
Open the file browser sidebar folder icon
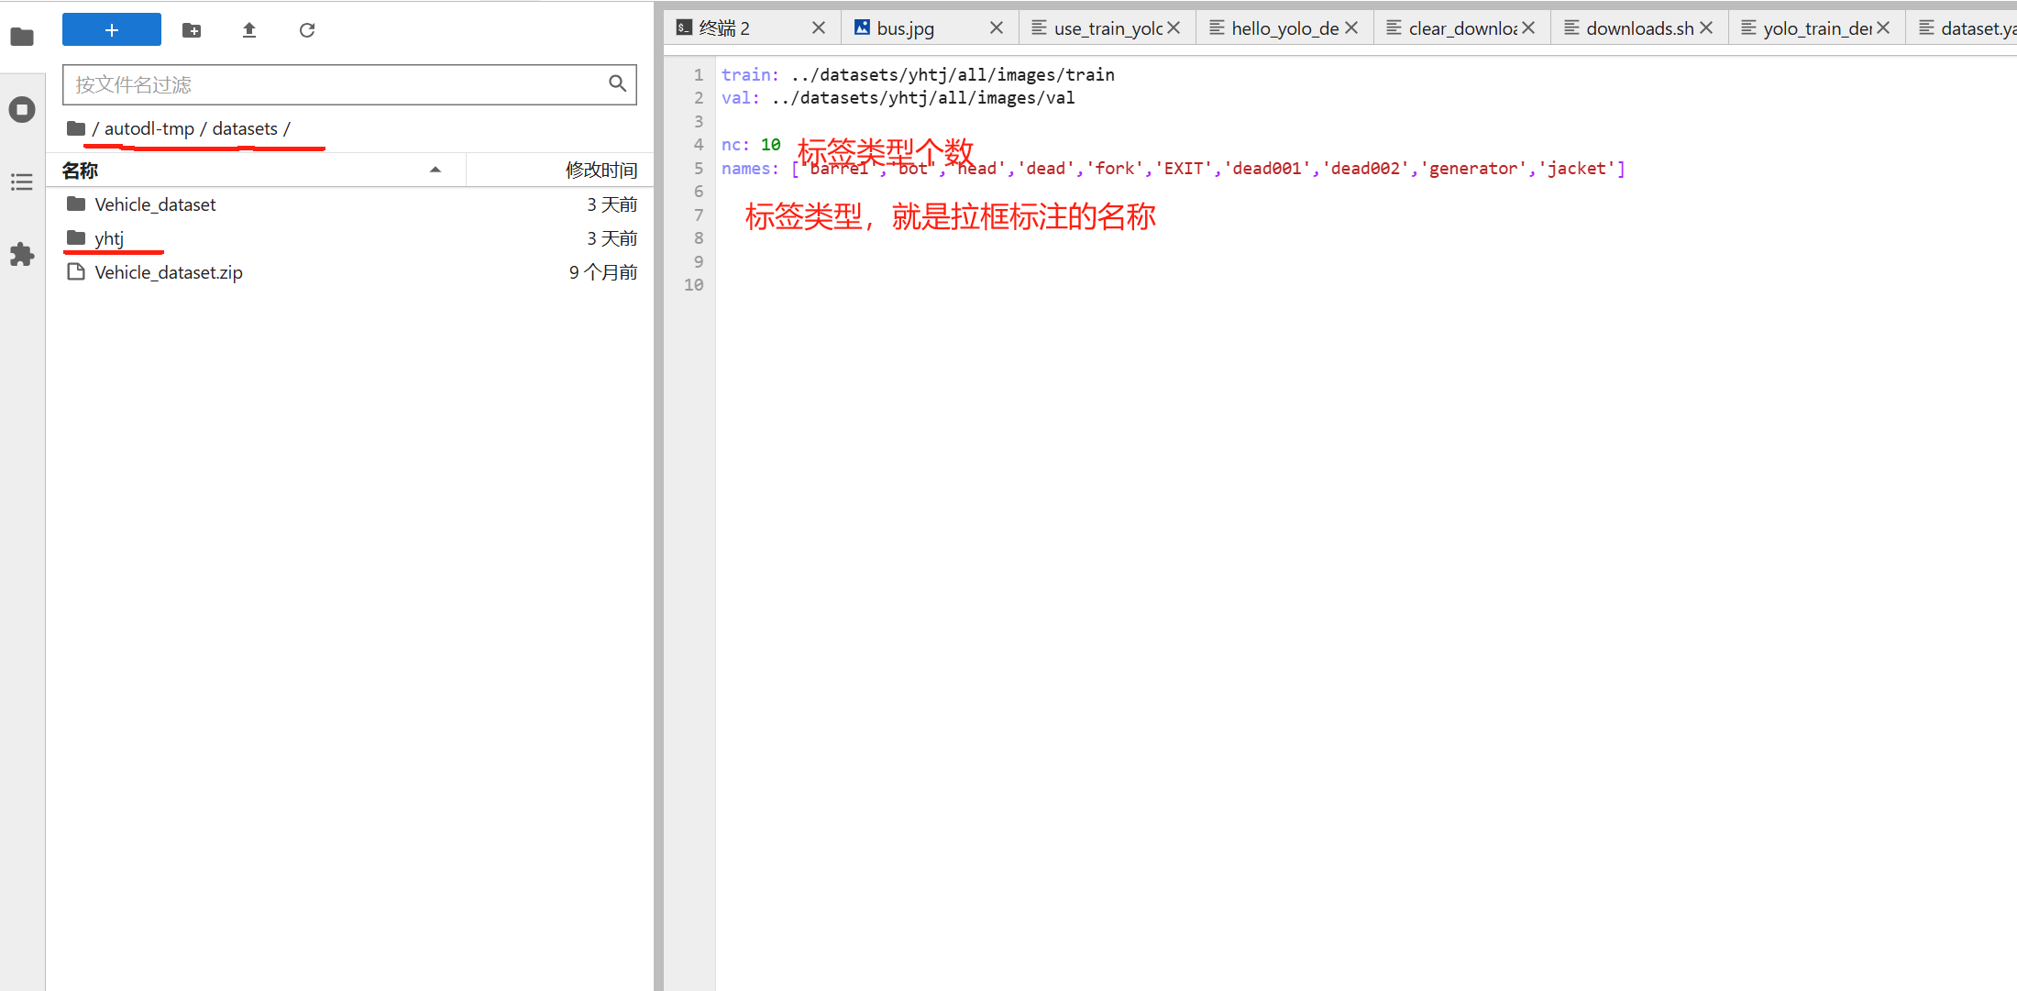coord(22,37)
